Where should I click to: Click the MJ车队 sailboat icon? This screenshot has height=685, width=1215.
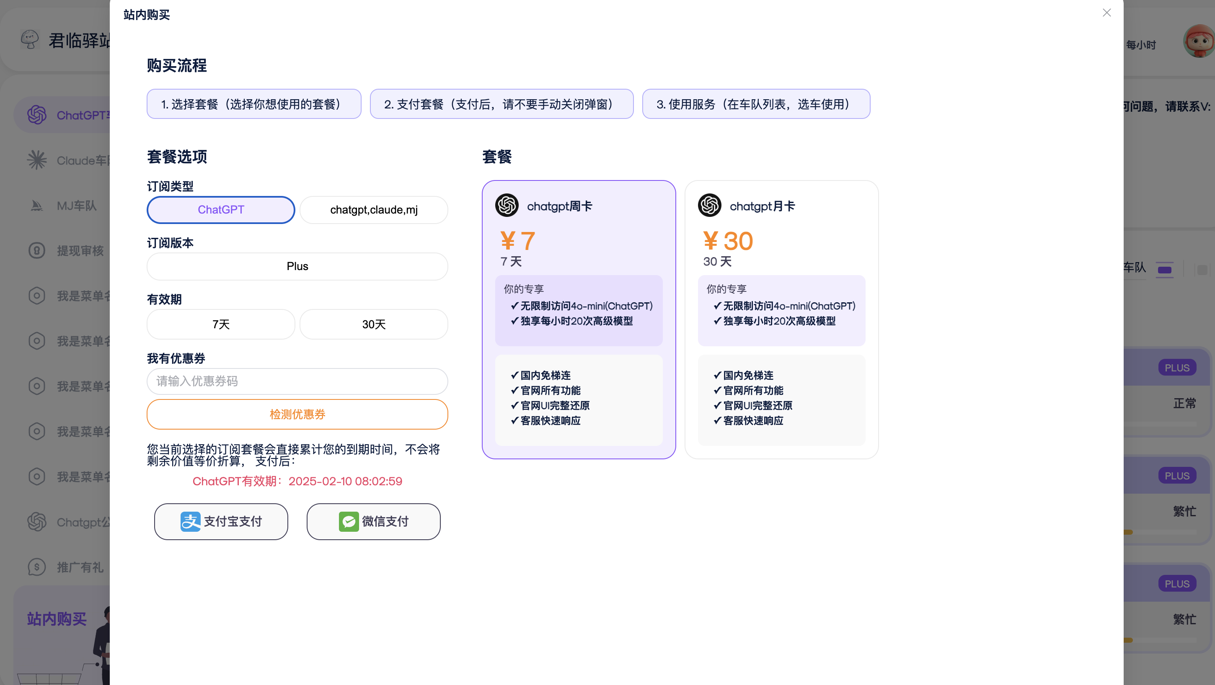pyautogui.click(x=37, y=206)
